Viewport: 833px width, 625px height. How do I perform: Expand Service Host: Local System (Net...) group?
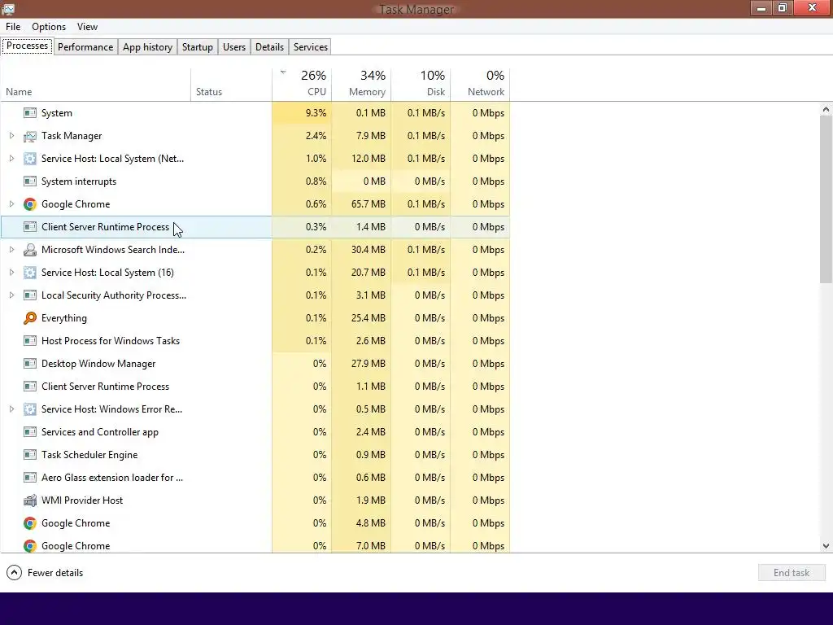click(11, 159)
